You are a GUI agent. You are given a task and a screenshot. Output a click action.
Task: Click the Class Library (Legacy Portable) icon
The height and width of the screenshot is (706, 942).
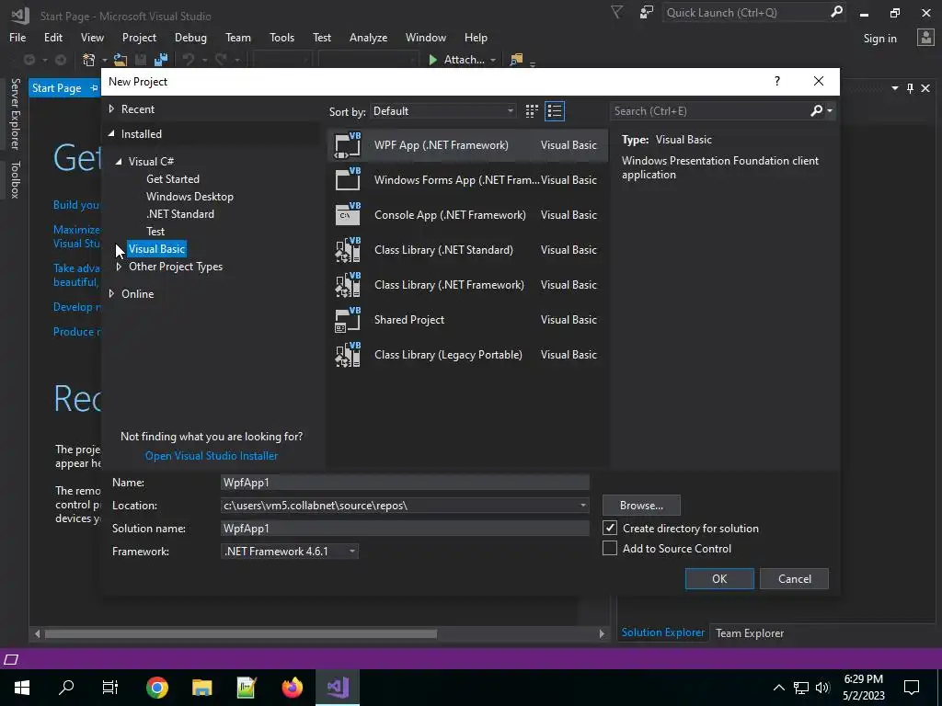pos(348,354)
